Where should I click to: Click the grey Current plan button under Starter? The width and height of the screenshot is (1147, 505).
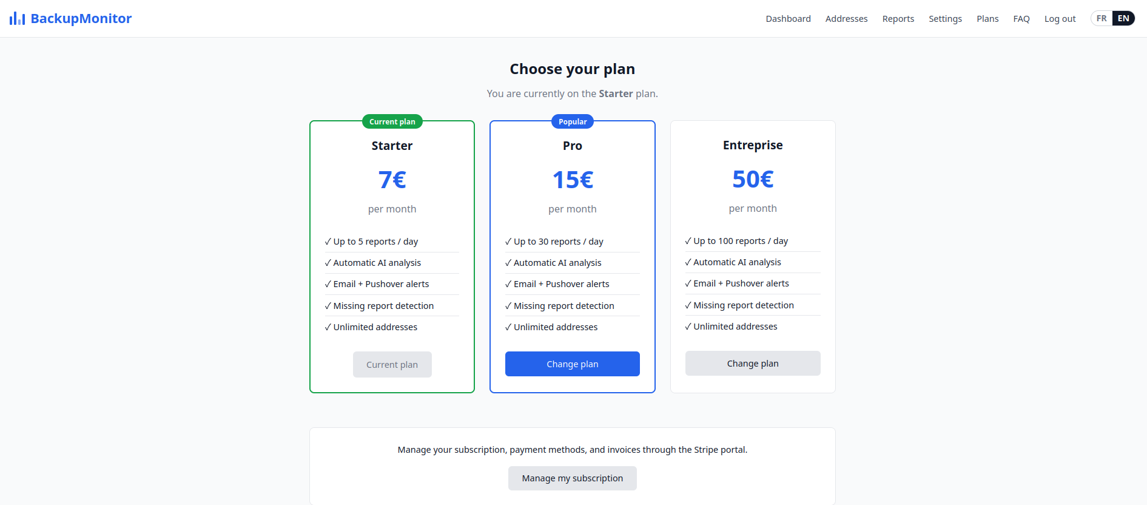[392, 364]
